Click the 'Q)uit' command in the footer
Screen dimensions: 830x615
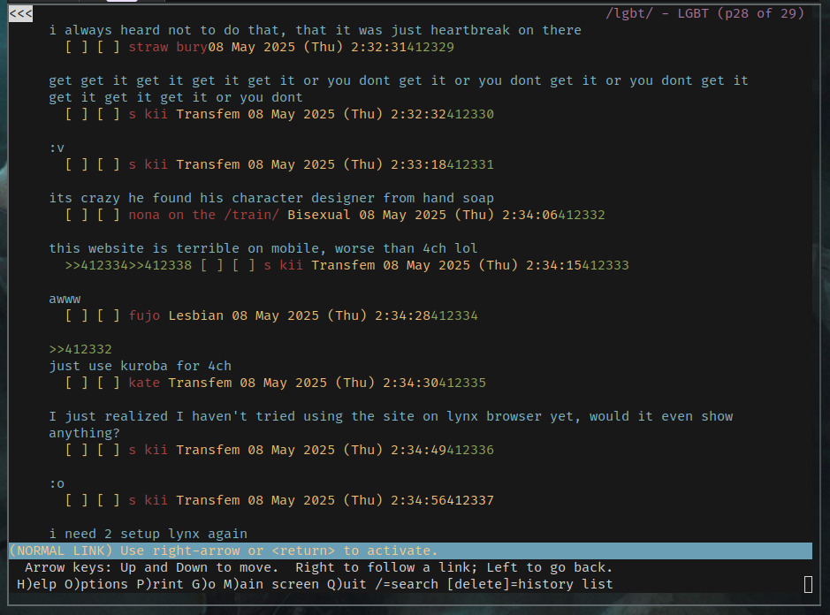pos(346,584)
